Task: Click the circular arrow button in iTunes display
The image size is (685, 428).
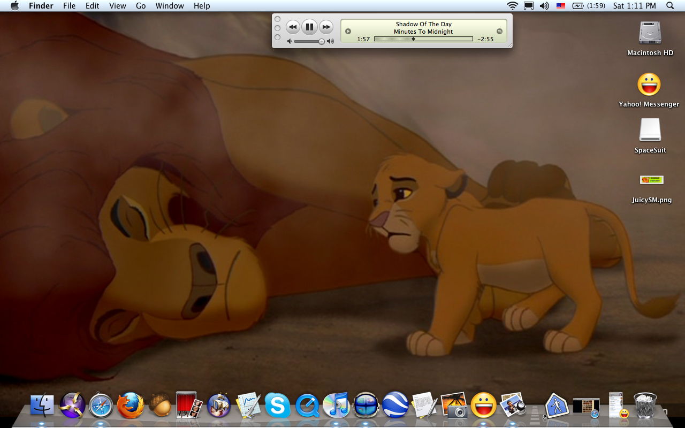Action: [499, 32]
